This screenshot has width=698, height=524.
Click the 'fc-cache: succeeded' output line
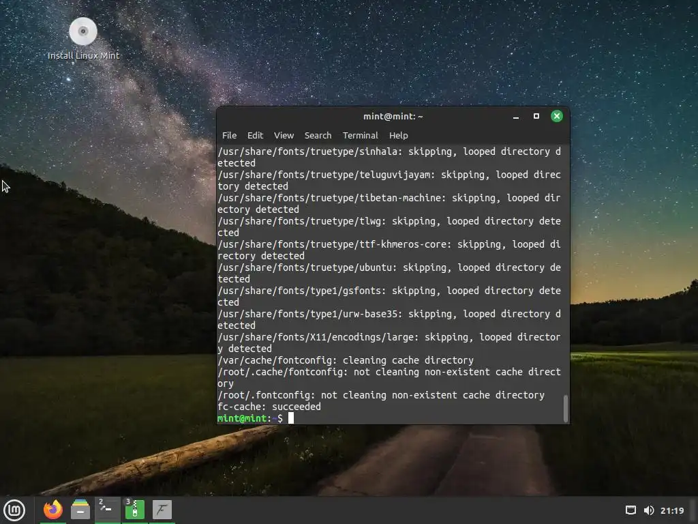(x=269, y=407)
